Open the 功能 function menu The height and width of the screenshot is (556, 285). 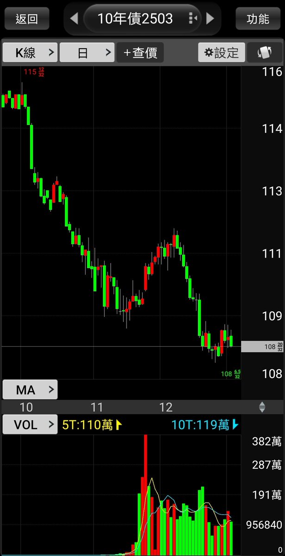258,19
